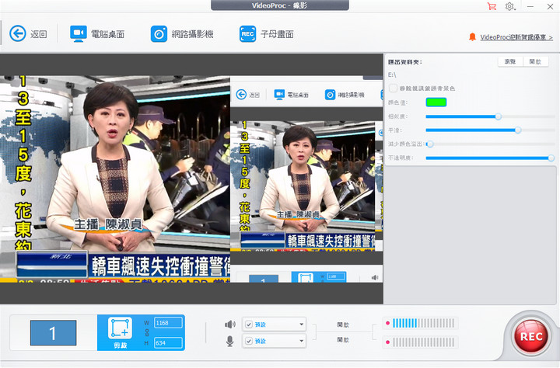Click the shopping cart icon in title bar
560x368 pixels.
coord(492,6)
